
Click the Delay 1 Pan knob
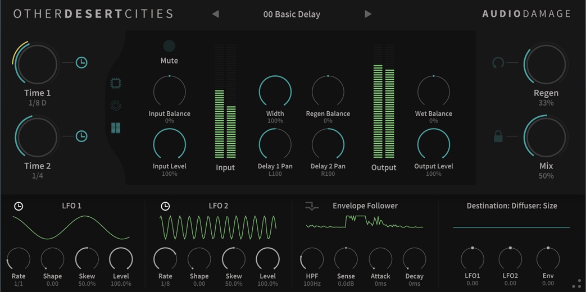(275, 144)
